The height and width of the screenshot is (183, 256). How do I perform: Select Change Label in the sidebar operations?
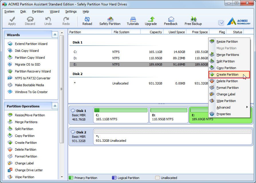(21, 163)
